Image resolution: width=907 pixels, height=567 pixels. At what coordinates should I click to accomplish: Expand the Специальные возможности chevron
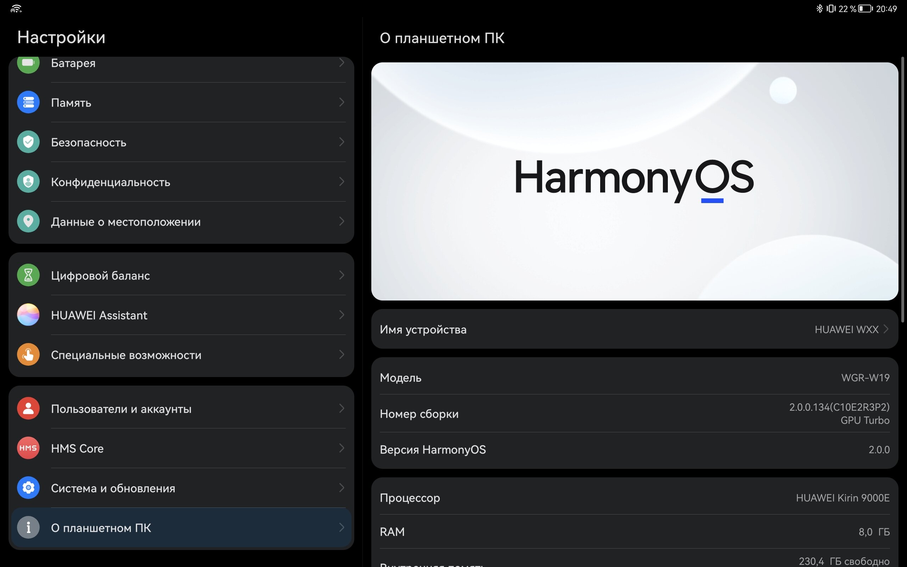click(x=342, y=354)
